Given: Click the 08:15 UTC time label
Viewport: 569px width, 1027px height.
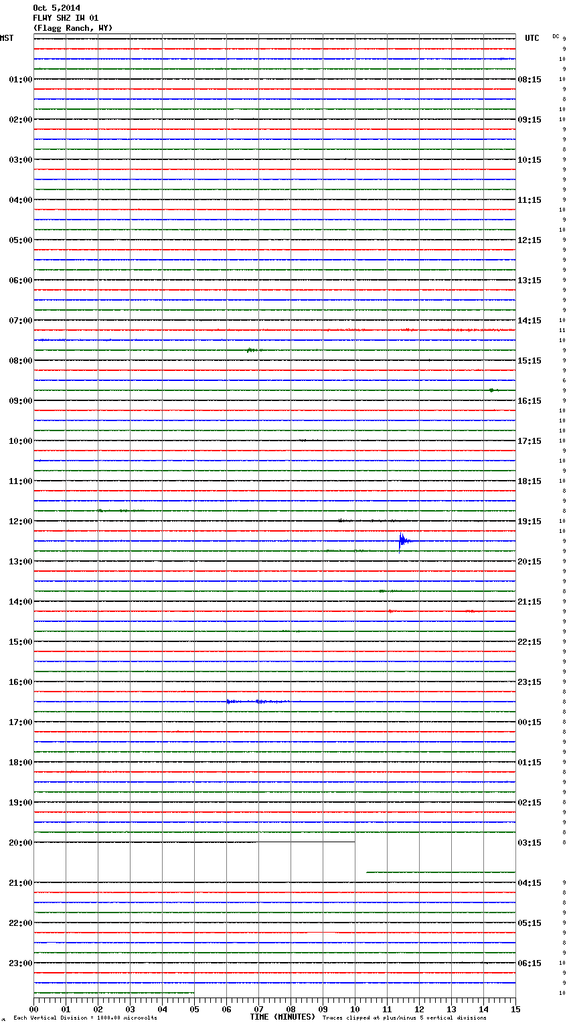Looking at the screenshot, I should point(530,80).
